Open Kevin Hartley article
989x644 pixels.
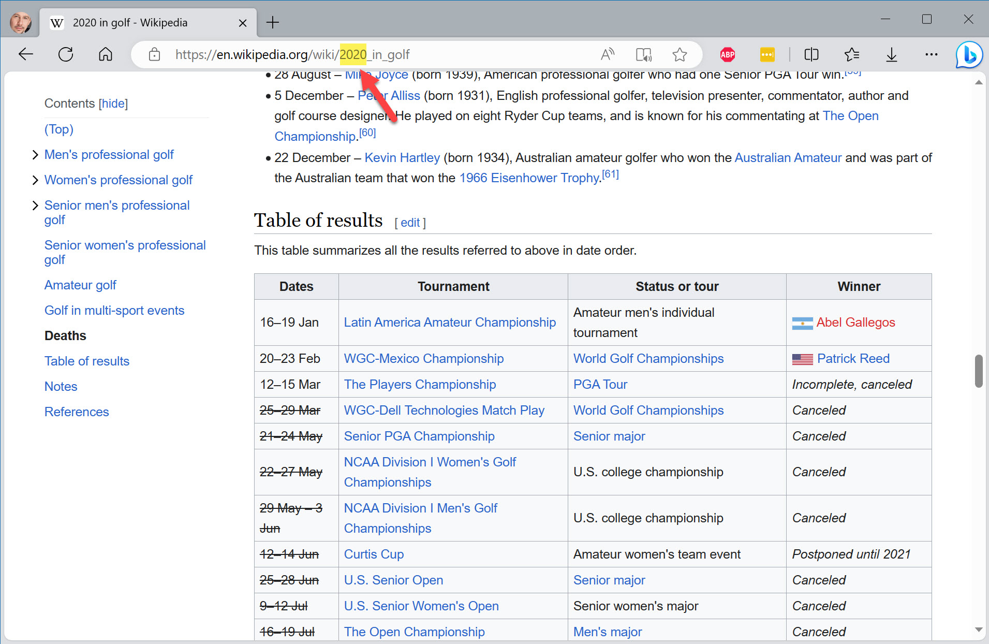(x=402, y=158)
